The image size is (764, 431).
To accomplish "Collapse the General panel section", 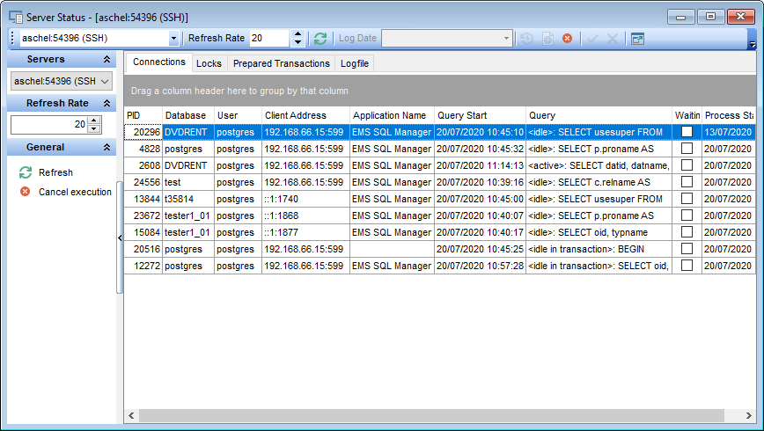I will 107,147.
